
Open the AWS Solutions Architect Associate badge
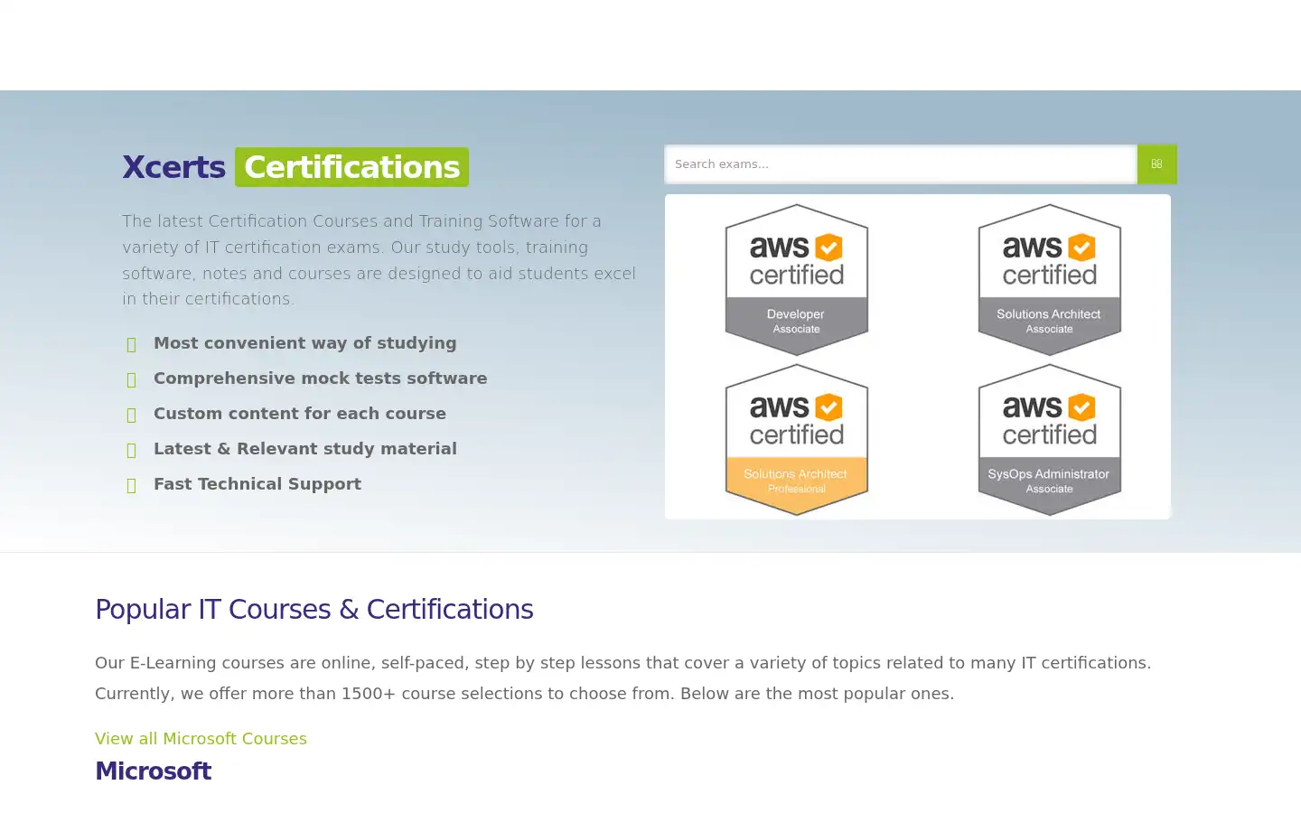[x=1050, y=280]
